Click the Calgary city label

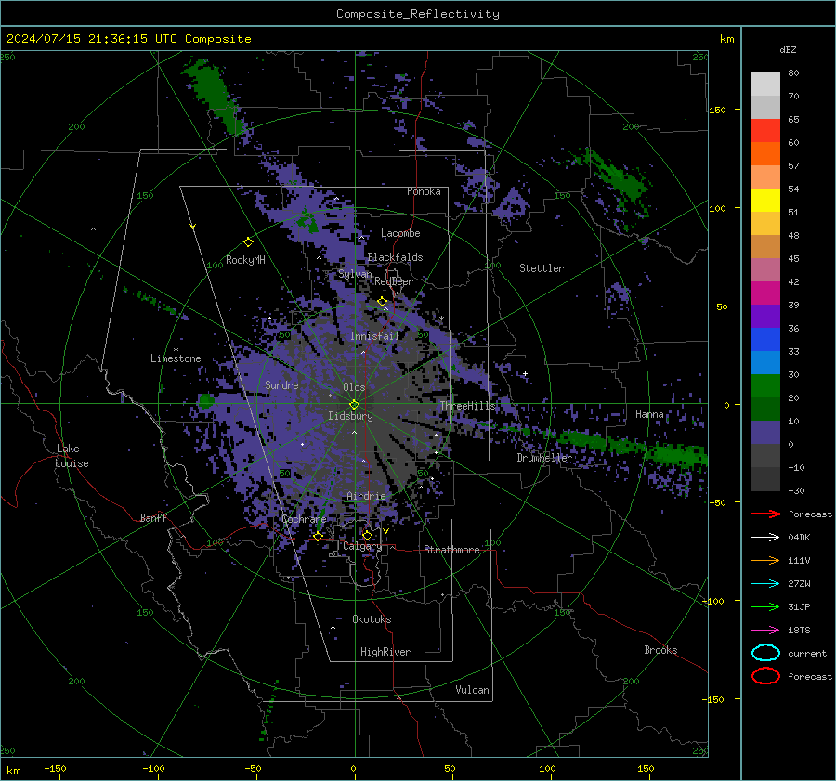pyautogui.click(x=362, y=546)
